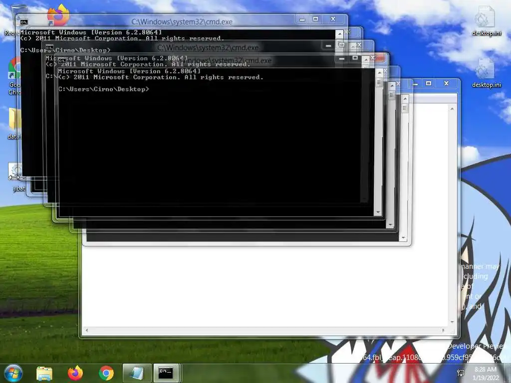Click scroll-down arrow in front cmd window
The width and height of the screenshot is (511, 383).
click(378, 212)
